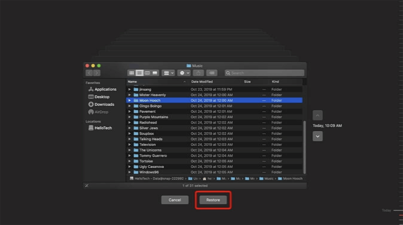The width and height of the screenshot is (403, 225).
Task: Expand the Pavement folder triangle
Action: [x=129, y=111]
